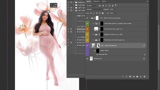Click White Blow-Out levels adjustment icon
160x90 pixels.
pyautogui.click(x=96, y=40)
